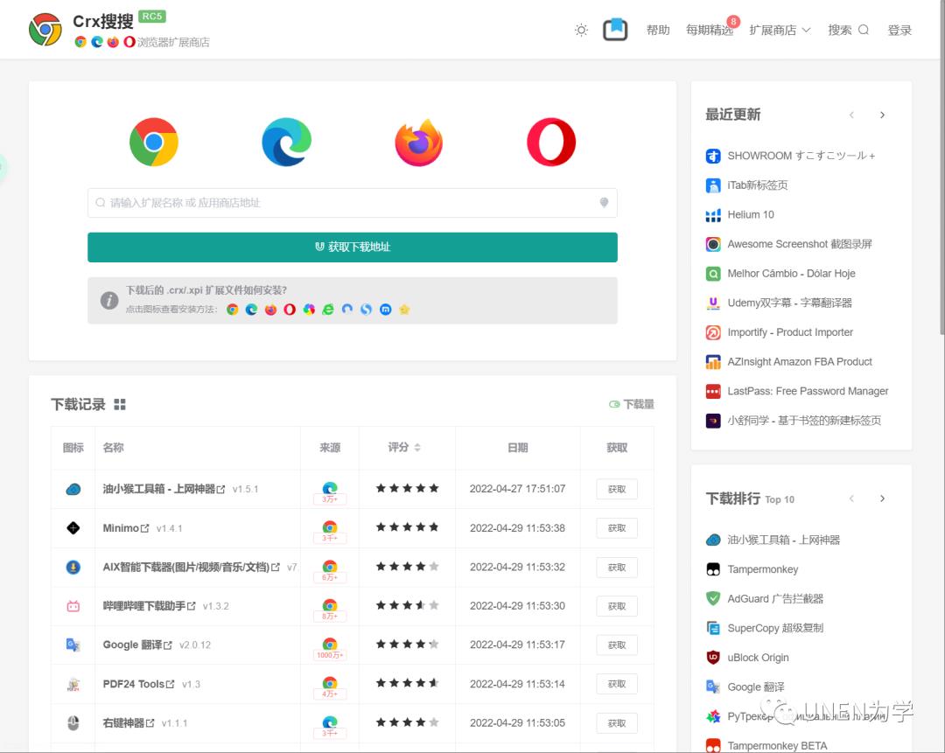The height and width of the screenshot is (753, 945).
Task: Click 获取 for Minimo row
Action: tap(617, 528)
